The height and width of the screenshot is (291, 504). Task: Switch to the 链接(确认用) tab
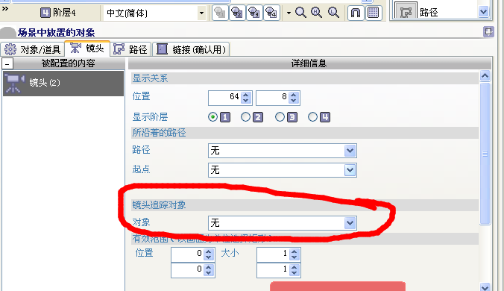pos(191,49)
